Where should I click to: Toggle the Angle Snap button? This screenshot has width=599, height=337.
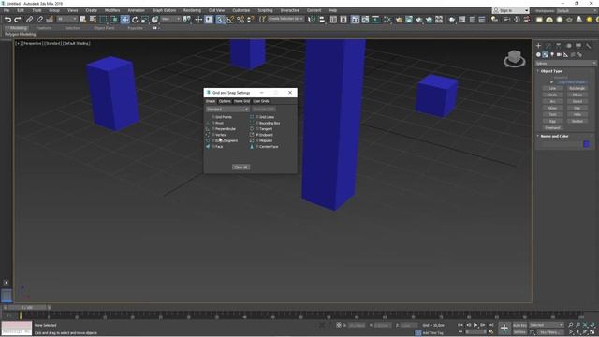pyautogui.click(x=230, y=20)
